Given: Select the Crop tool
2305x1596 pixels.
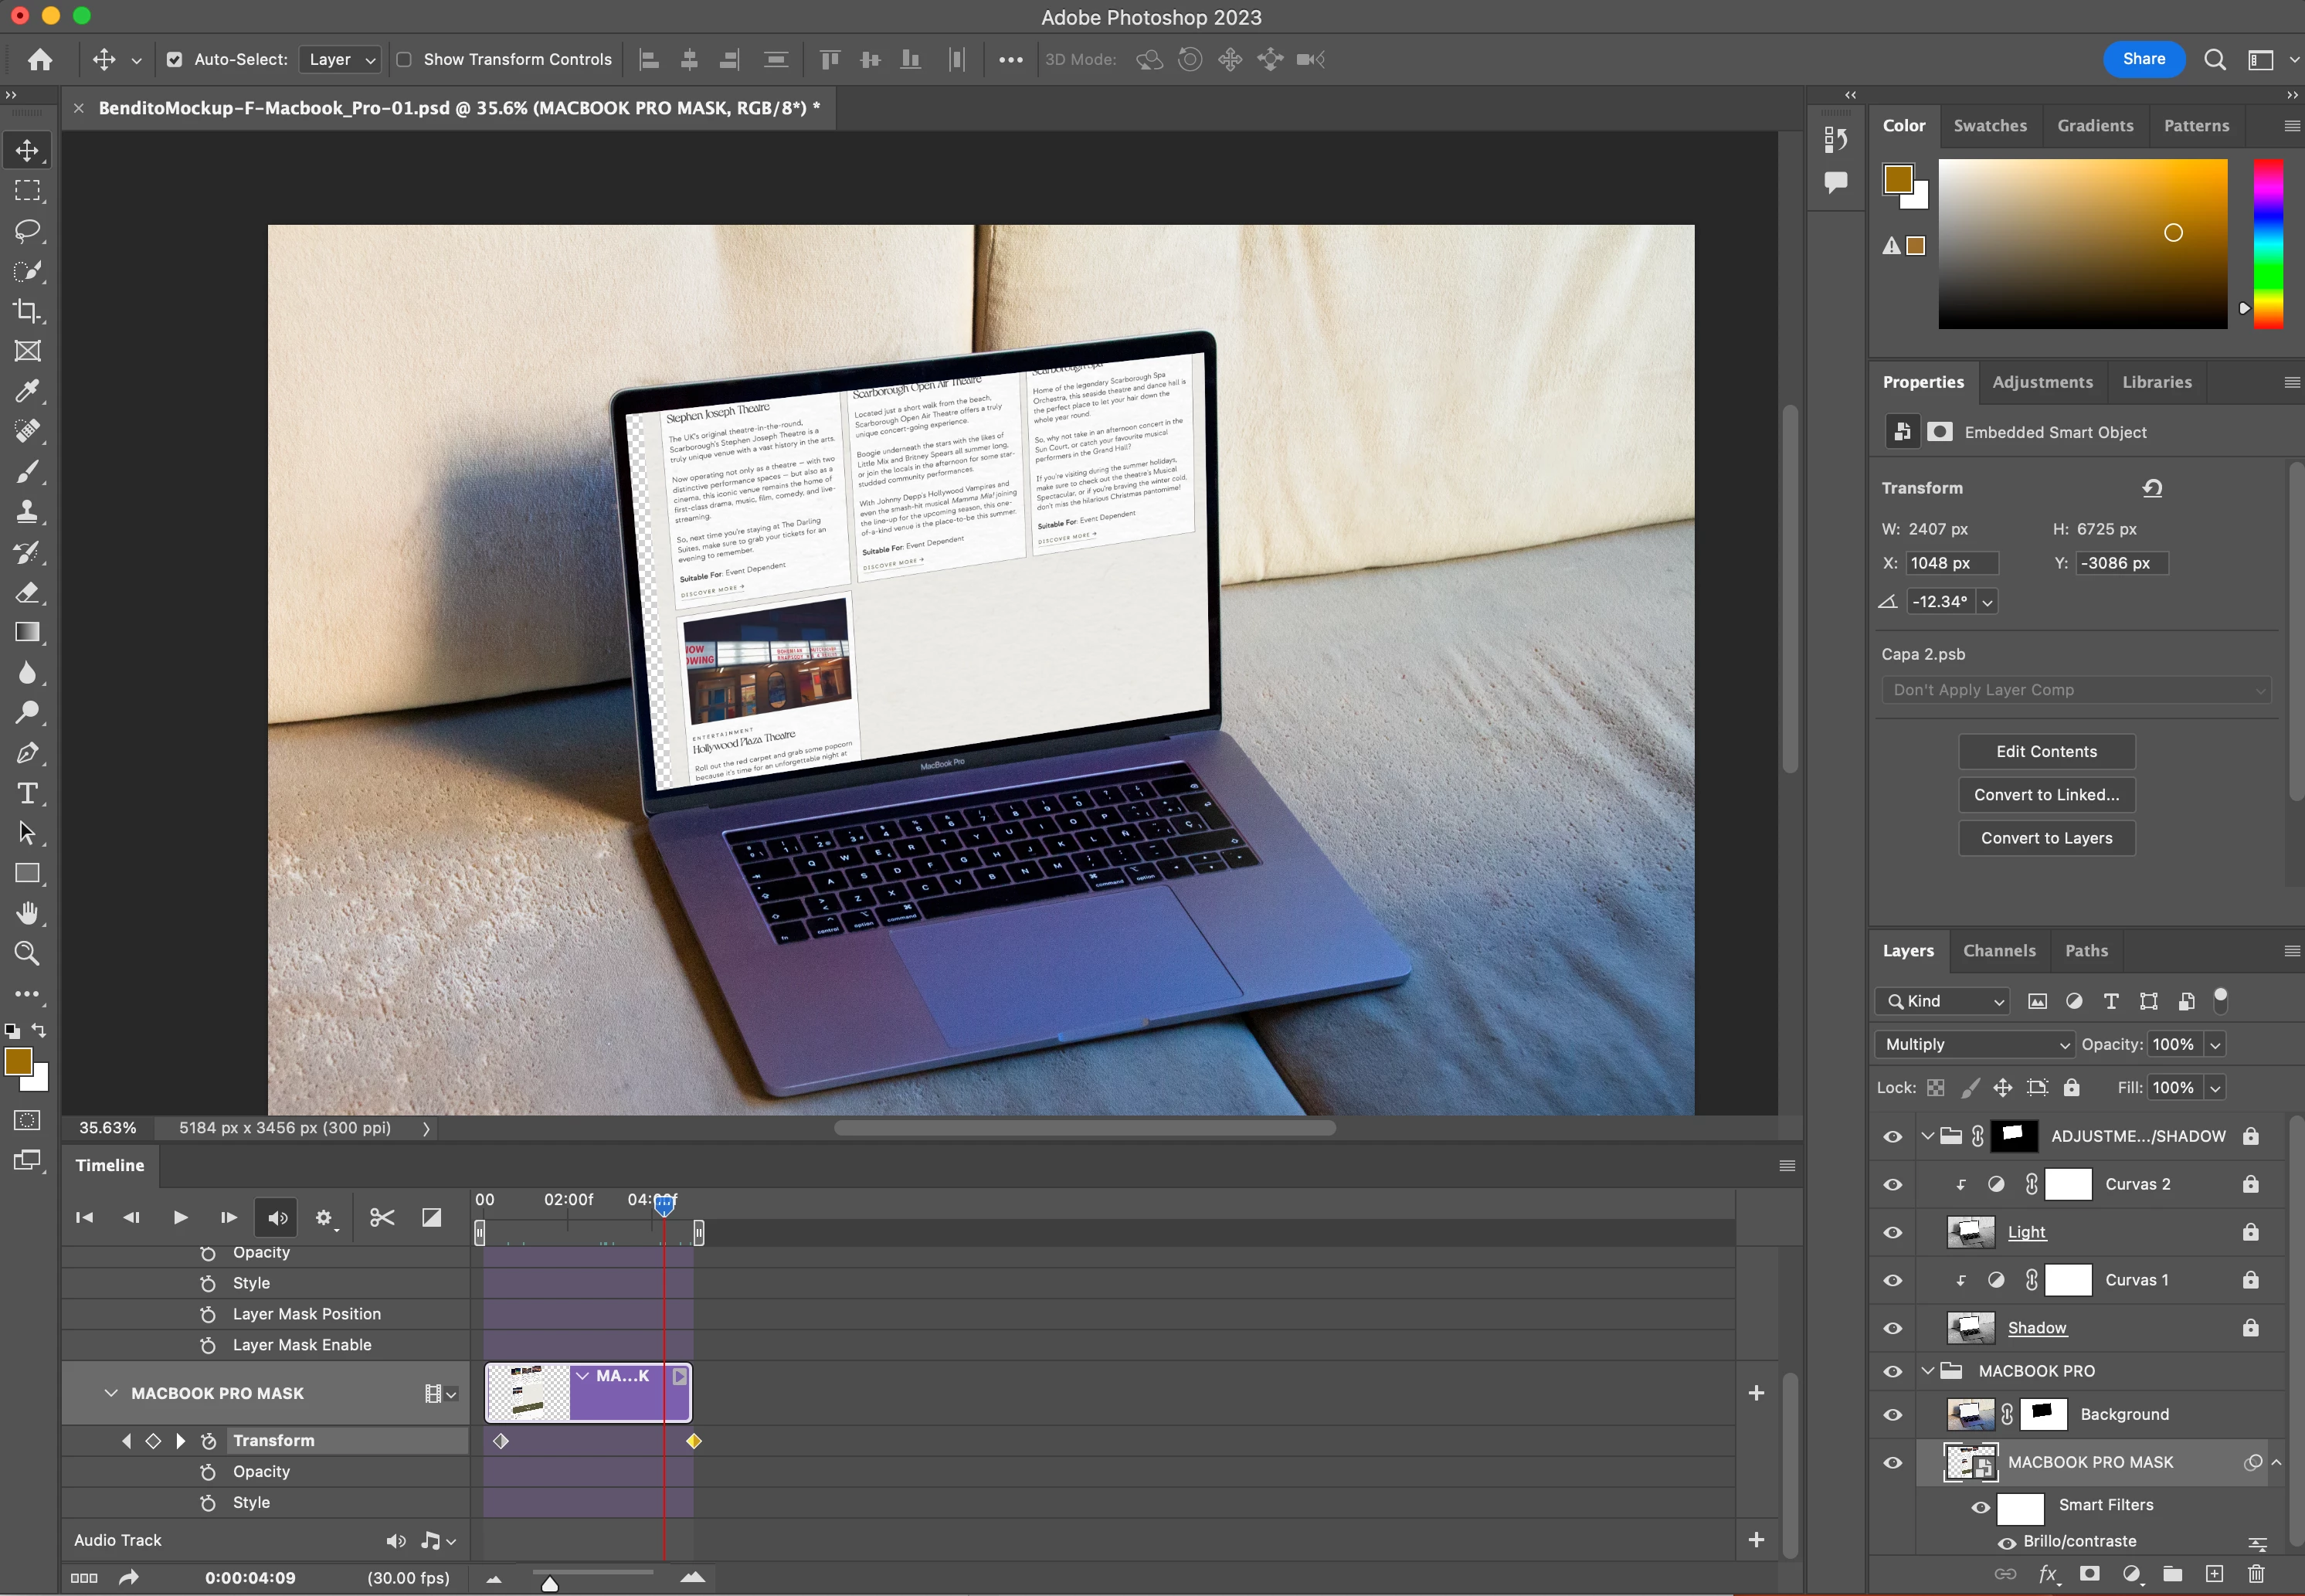Looking at the screenshot, I should pyautogui.click(x=27, y=311).
